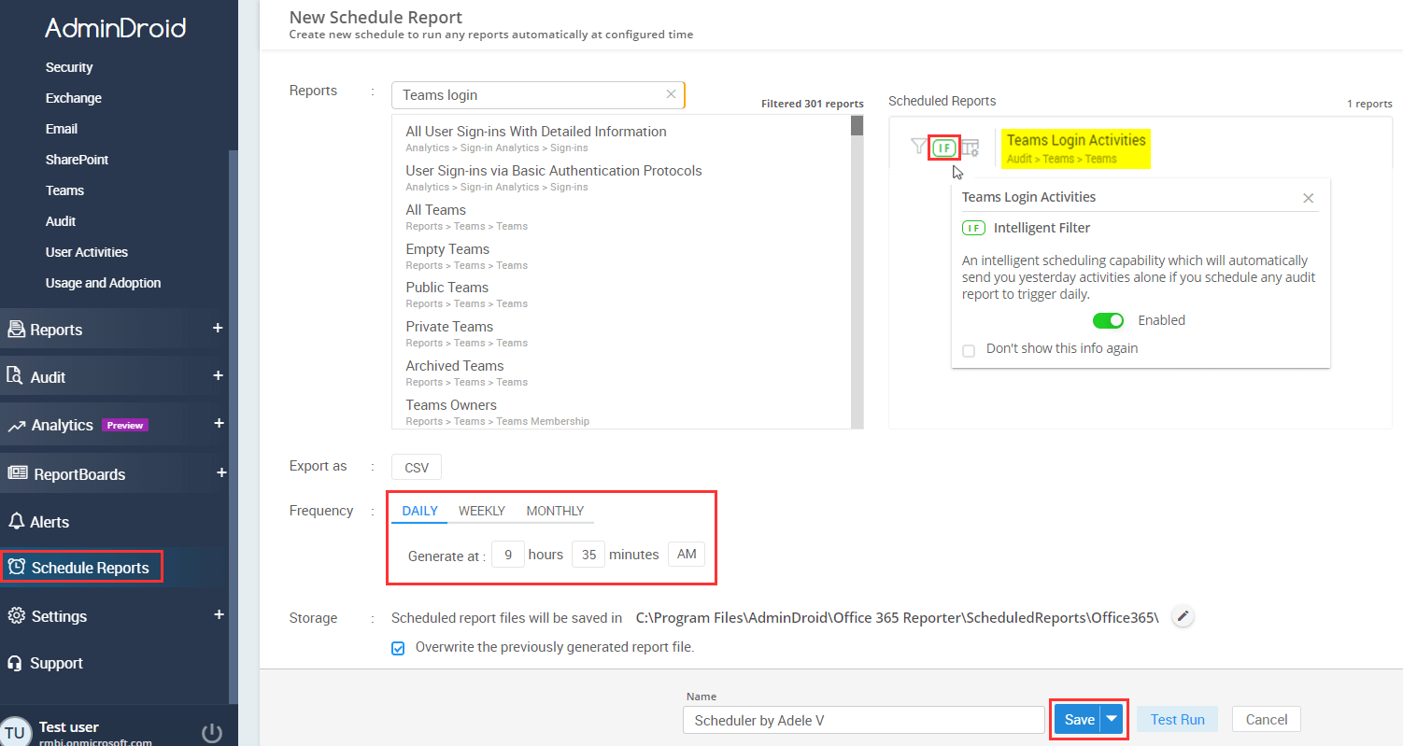Select Schedule Reports in the sidebar

82,567
